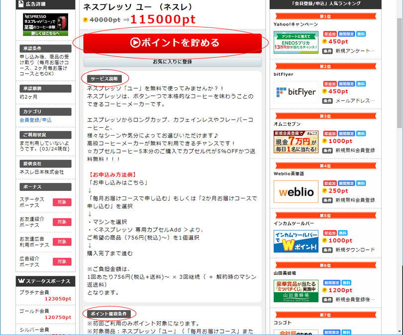Click 即追加 tag in Weblio英単語 entry
Screen dimensions: 403x335
coord(330,183)
